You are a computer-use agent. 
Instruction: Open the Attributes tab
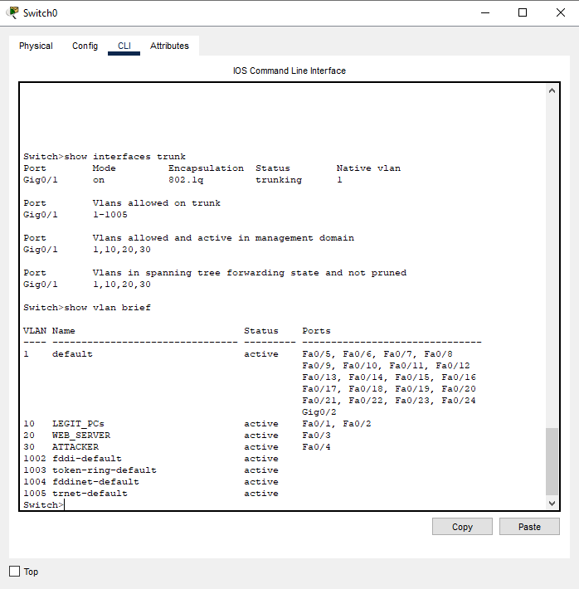(x=169, y=46)
